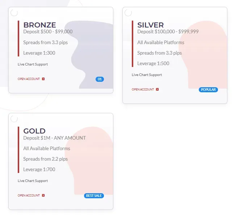Viewport: 235px width, 216px height.
Task: Click the arrow icon beside Bronze Open Account
Action: [x=43, y=79]
